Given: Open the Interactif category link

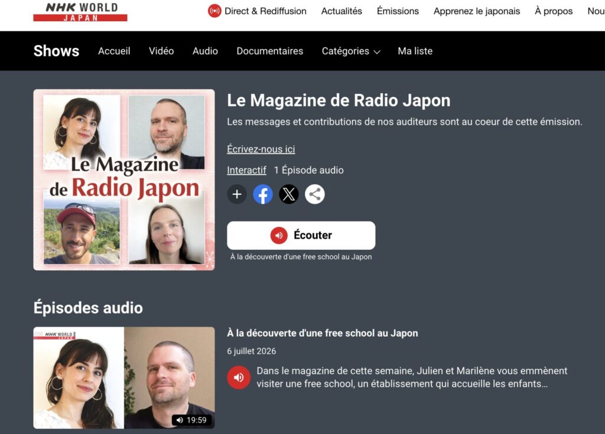Looking at the screenshot, I should pos(246,170).
